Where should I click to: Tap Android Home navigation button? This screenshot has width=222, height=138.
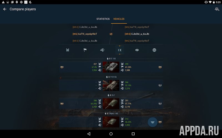(111, 134)
